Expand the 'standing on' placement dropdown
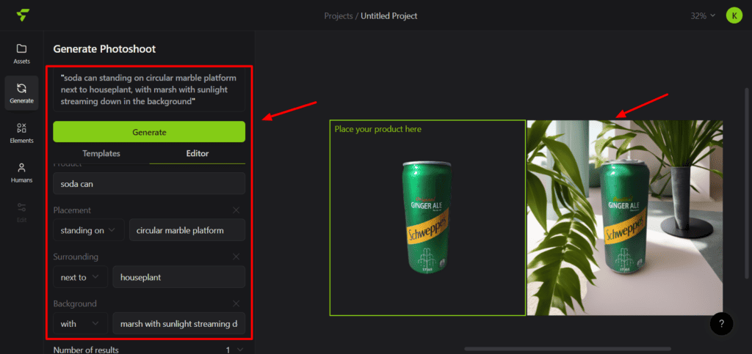This screenshot has width=752, height=354. (x=88, y=231)
